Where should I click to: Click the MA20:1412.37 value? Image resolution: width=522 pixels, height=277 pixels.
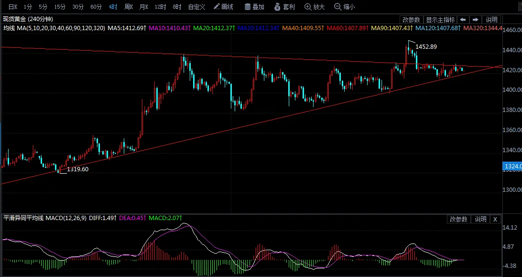coord(214,28)
